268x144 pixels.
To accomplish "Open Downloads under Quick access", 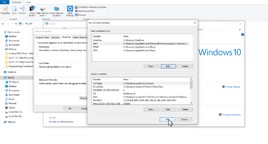I will (x=12, y=41).
